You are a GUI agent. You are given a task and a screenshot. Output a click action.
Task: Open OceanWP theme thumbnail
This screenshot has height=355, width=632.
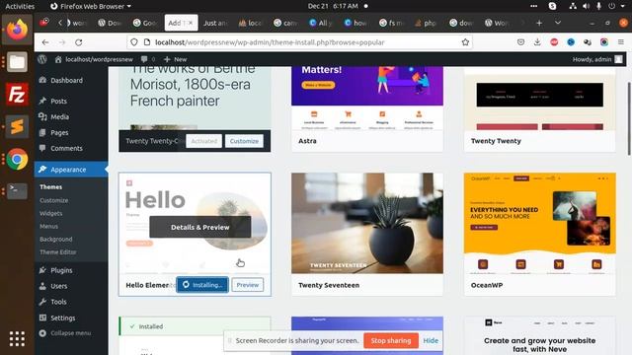(x=540, y=224)
